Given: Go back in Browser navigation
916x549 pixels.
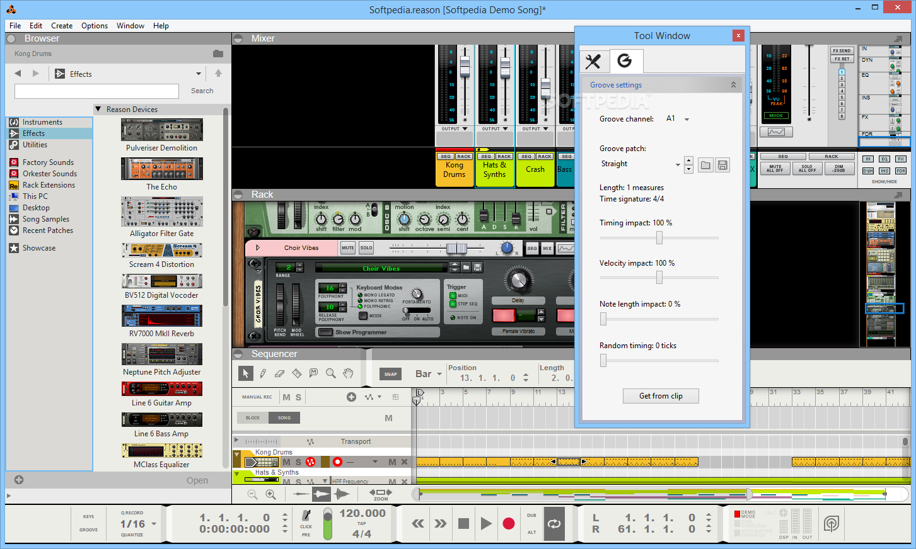Looking at the screenshot, I should [18, 74].
